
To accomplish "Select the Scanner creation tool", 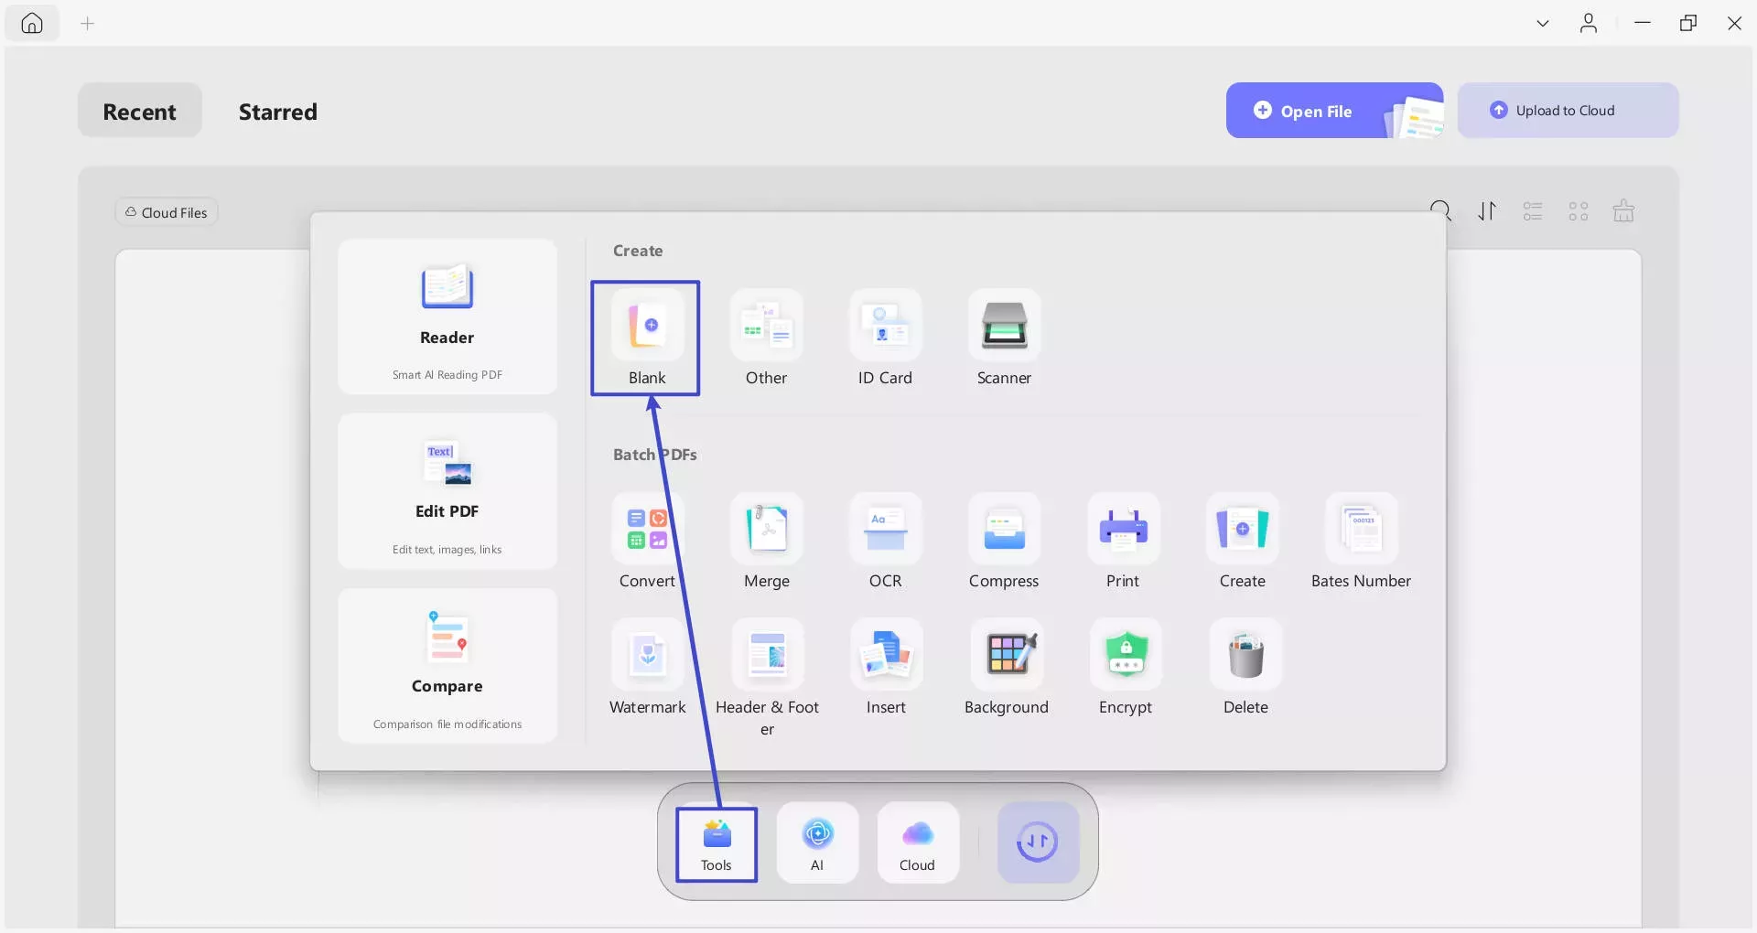I will pyautogui.click(x=1003, y=338).
